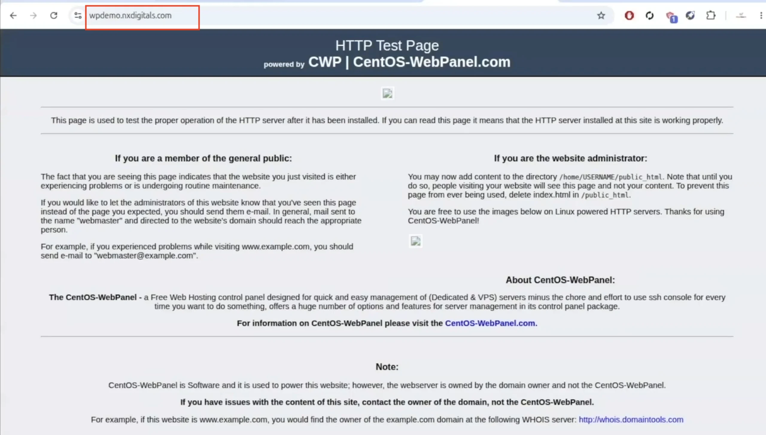Click heading "If you are the website administrator:"
The width and height of the screenshot is (766, 435).
click(x=570, y=158)
